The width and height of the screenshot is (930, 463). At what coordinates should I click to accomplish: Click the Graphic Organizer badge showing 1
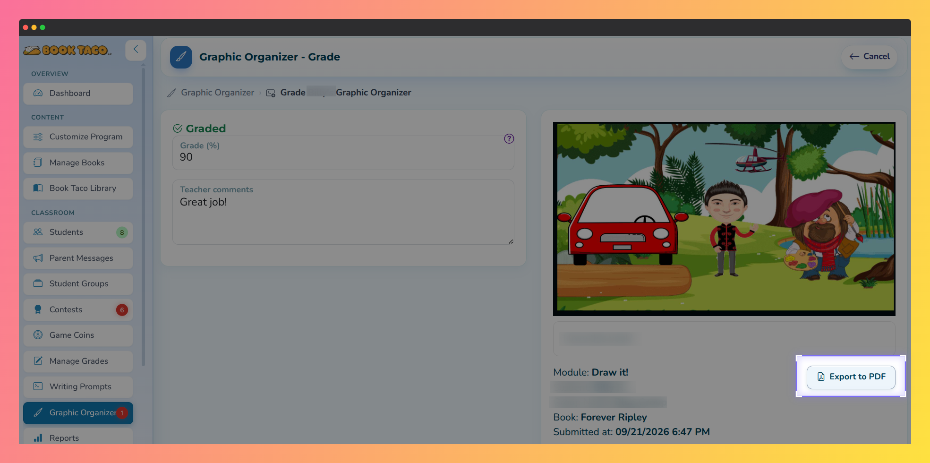point(122,413)
